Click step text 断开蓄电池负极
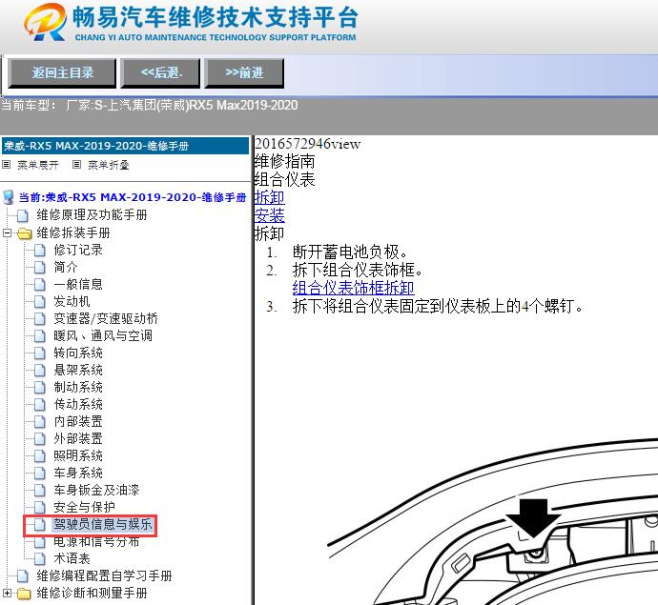This screenshot has height=605, width=658. tap(350, 252)
